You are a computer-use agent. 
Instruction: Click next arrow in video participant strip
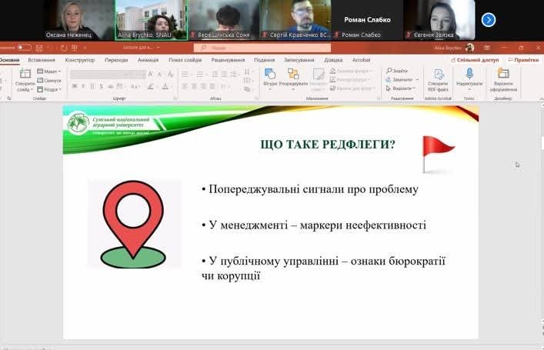[x=488, y=20]
